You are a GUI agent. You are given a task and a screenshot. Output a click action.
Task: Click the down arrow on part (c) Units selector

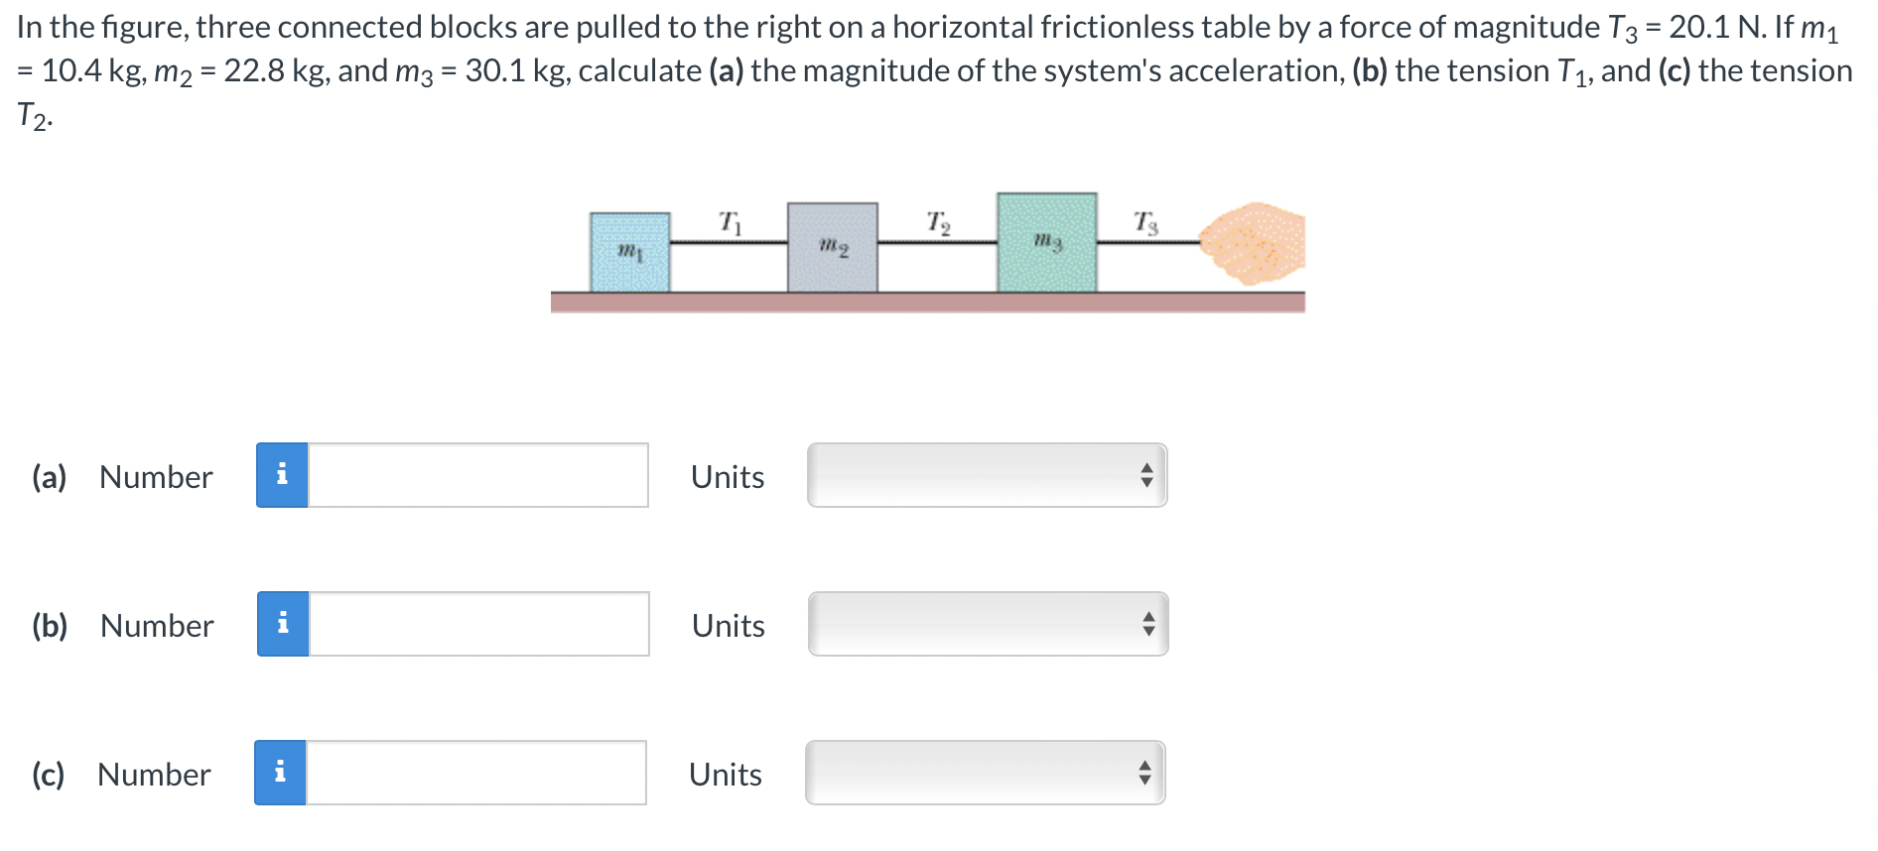point(1143,782)
